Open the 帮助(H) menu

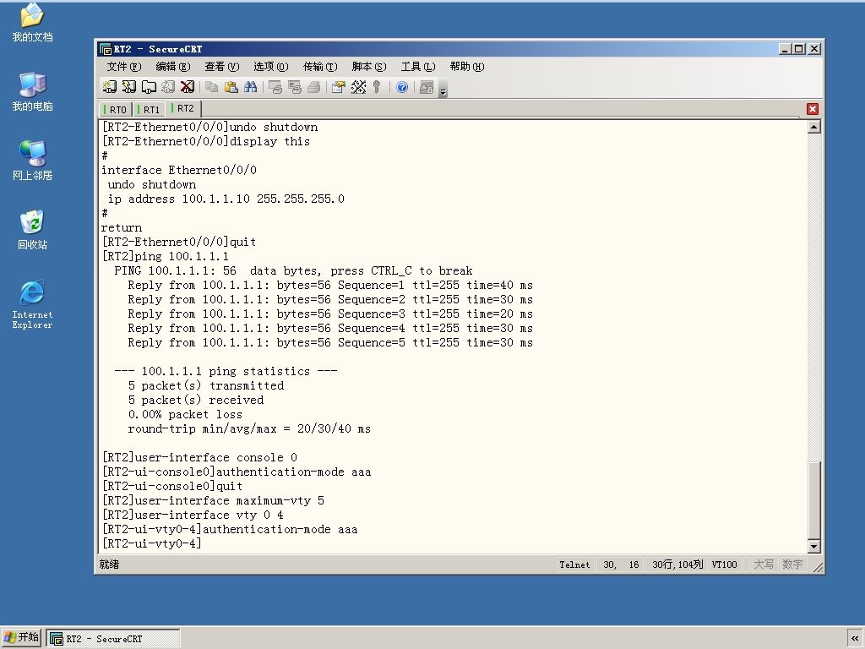pyautogui.click(x=466, y=67)
